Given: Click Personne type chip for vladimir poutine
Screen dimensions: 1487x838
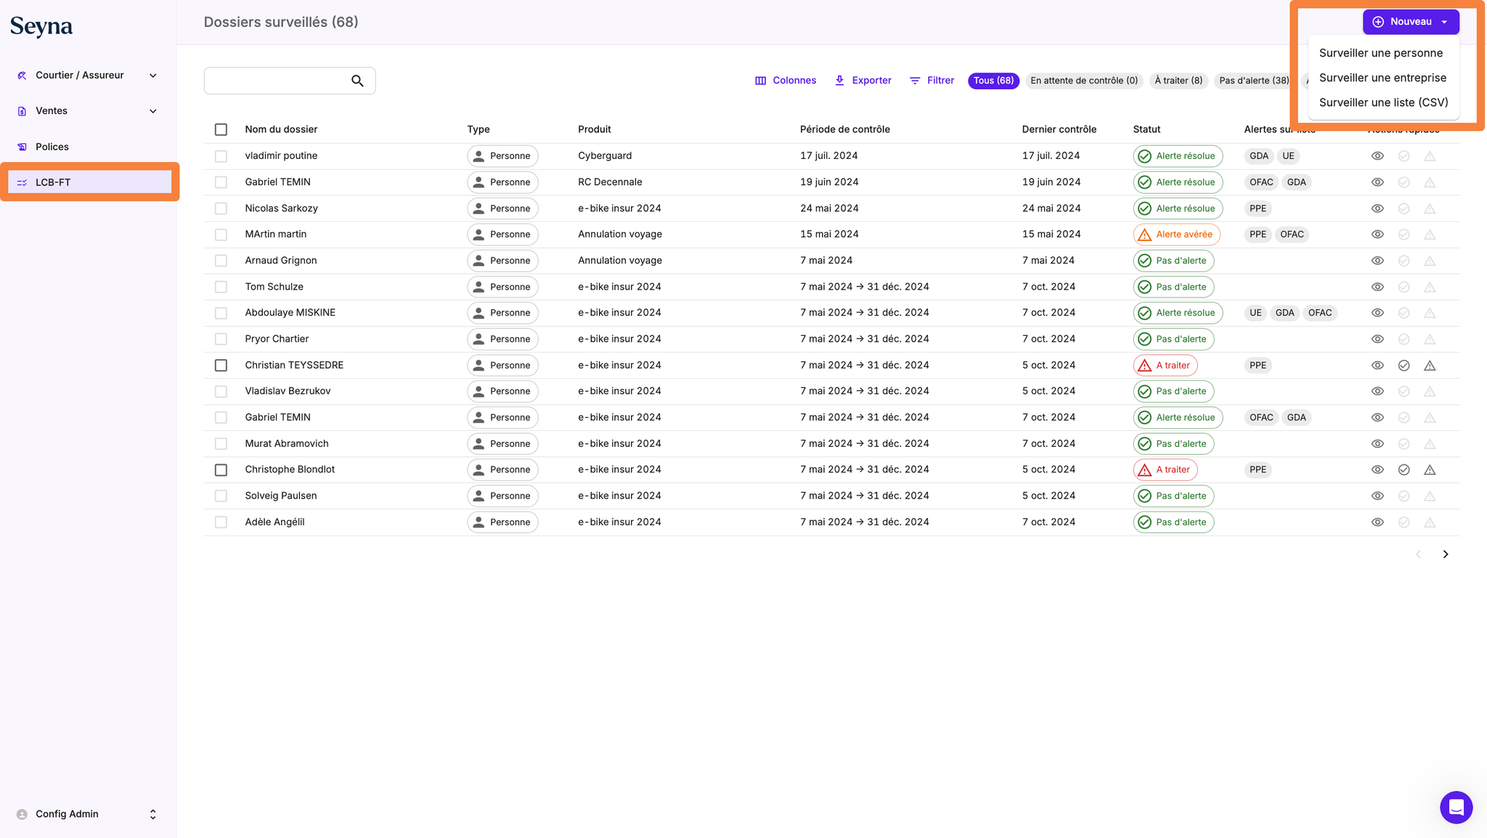Looking at the screenshot, I should tap(502, 156).
